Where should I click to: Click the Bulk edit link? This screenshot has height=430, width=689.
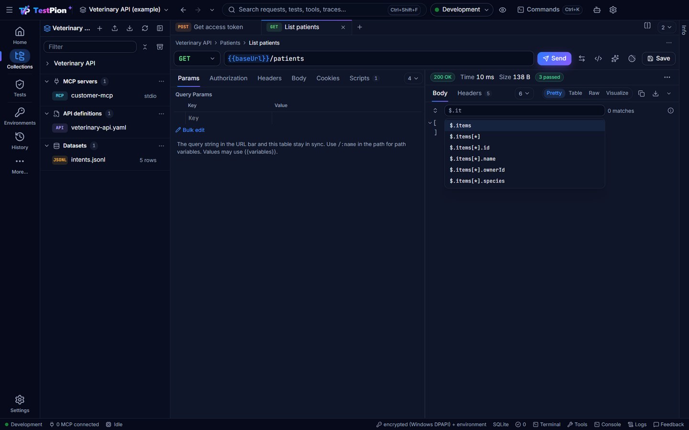pyautogui.click(x=190, y=130)
